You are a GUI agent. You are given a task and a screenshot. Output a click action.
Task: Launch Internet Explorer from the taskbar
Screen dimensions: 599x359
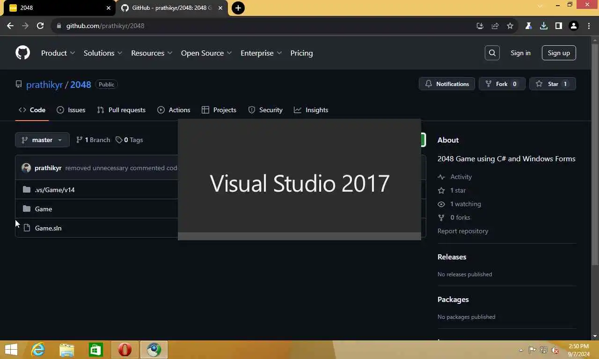38,350
